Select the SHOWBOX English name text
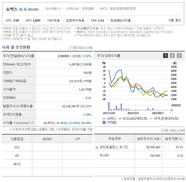This screenshot has width=186, height=182. click(x=53, y=9)
